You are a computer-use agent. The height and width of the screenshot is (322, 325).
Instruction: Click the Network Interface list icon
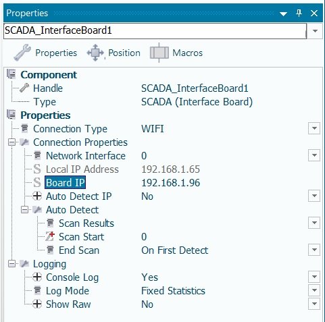pos(37,155)
